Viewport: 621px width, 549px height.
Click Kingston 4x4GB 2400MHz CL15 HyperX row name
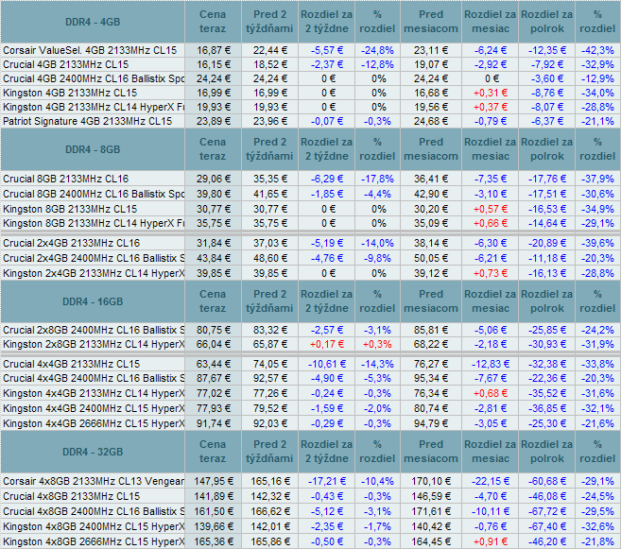(94, 408)
